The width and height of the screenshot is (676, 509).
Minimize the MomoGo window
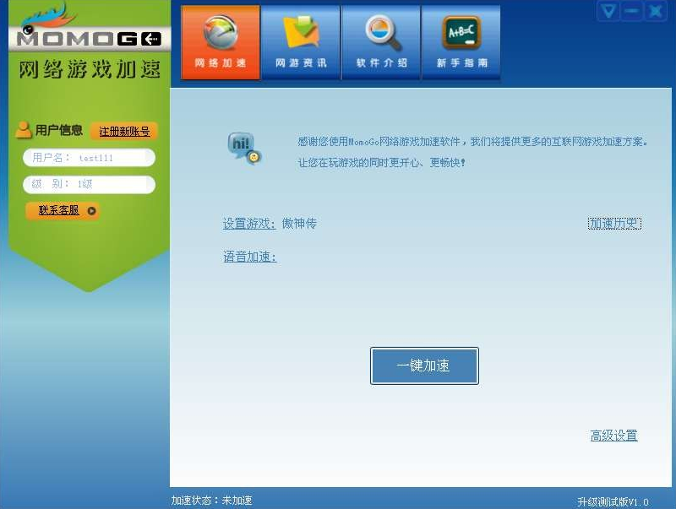coord(631,11)
